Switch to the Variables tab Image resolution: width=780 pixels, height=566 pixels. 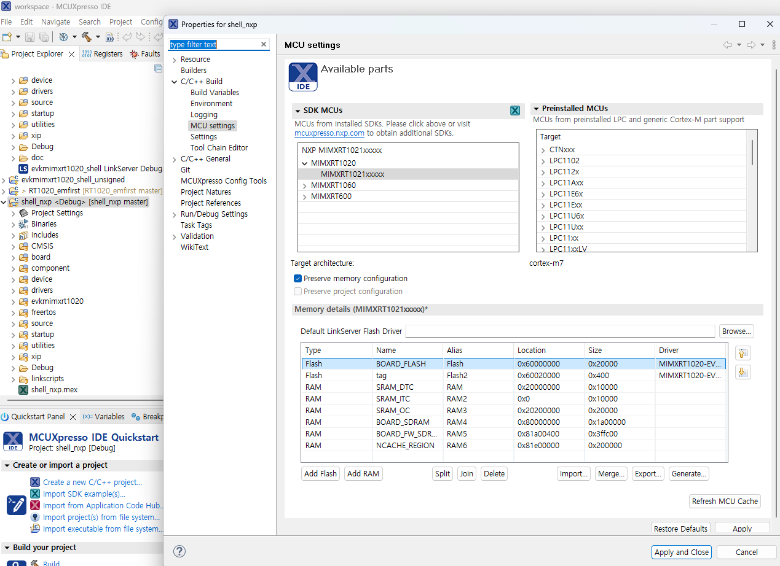103,417
